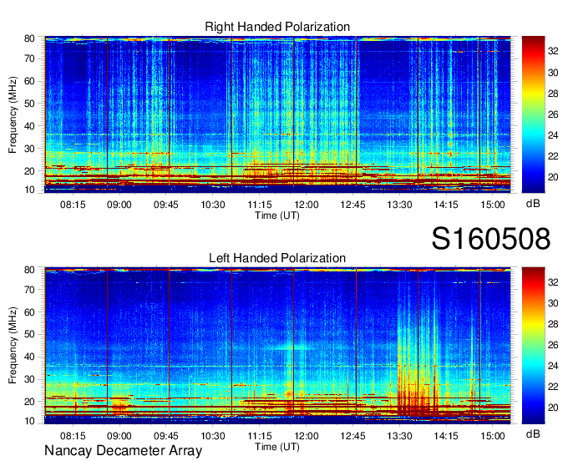Select 32 dB value on left-handed color bar
Viewport: 568px width, 461px height.
pyautogui.click(x=553, y=282)
